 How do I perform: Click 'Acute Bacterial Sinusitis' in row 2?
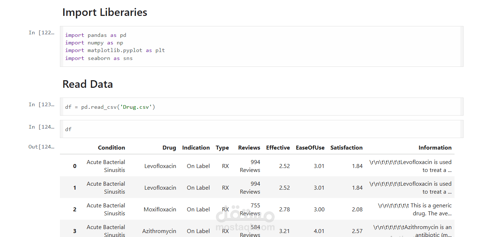106,210
